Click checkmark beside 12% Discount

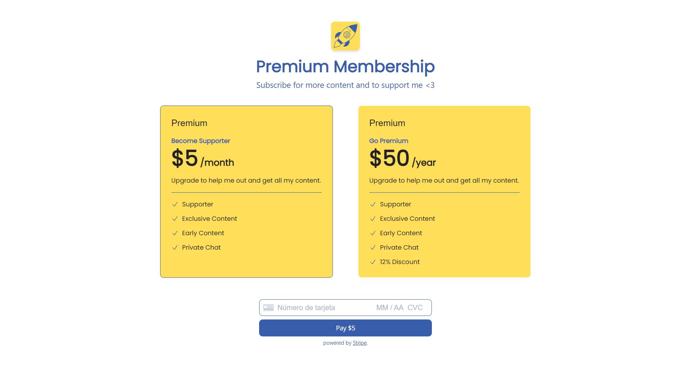[x=373, y=262]
